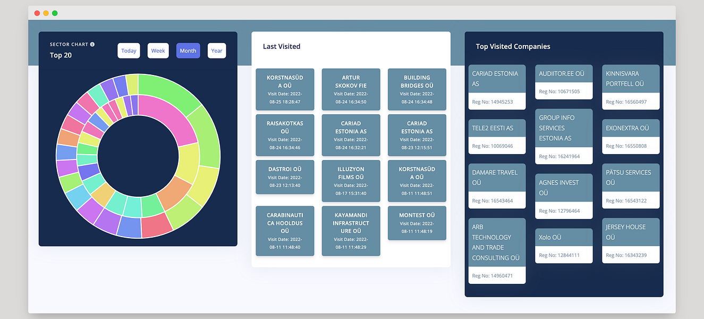Click the DASTROI OÜ card
The image size is (704, 319).
[x=285, y=177]
